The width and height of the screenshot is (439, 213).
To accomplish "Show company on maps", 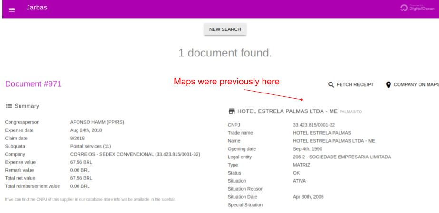I will click(x=412, y=84).
